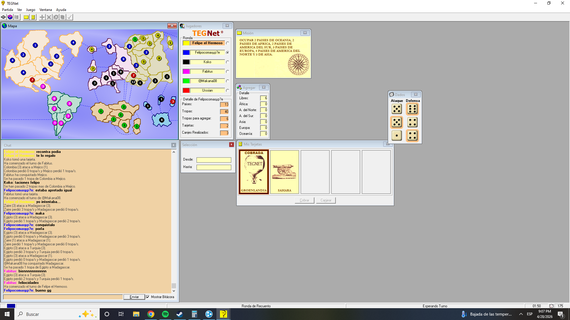Click the yellow mission card toolbar icon
The width and height of the screenshot is (570, 320).
[x=26, y=17]
